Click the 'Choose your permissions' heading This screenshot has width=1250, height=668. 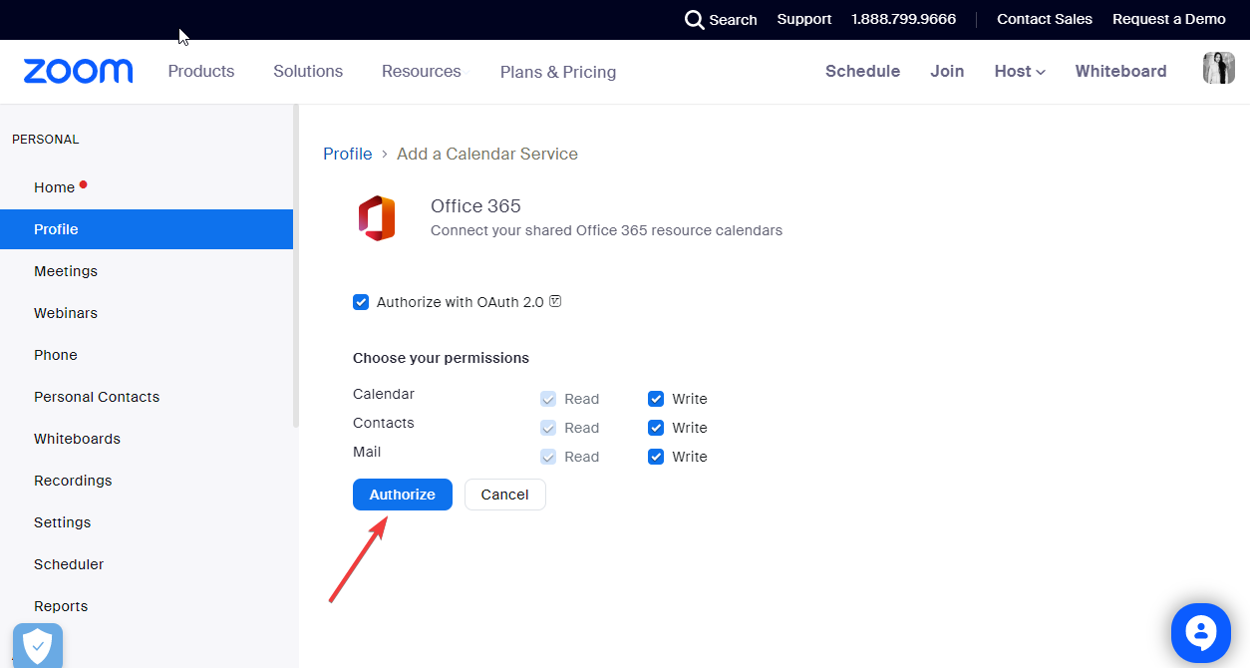(x=441, y=358)
